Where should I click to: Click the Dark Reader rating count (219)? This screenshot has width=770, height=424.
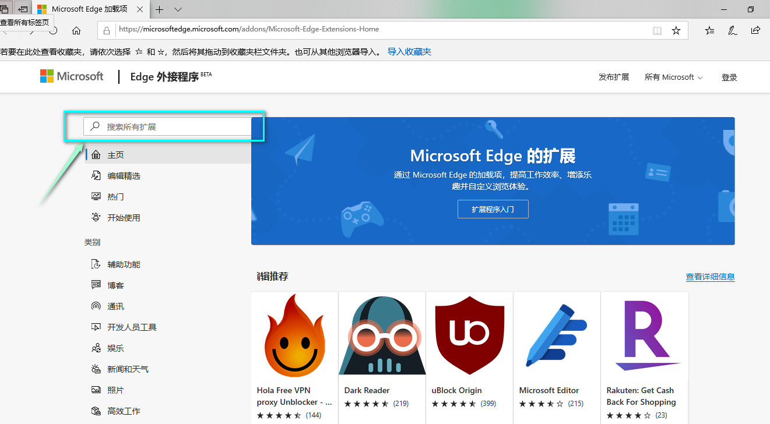point(400,404)
